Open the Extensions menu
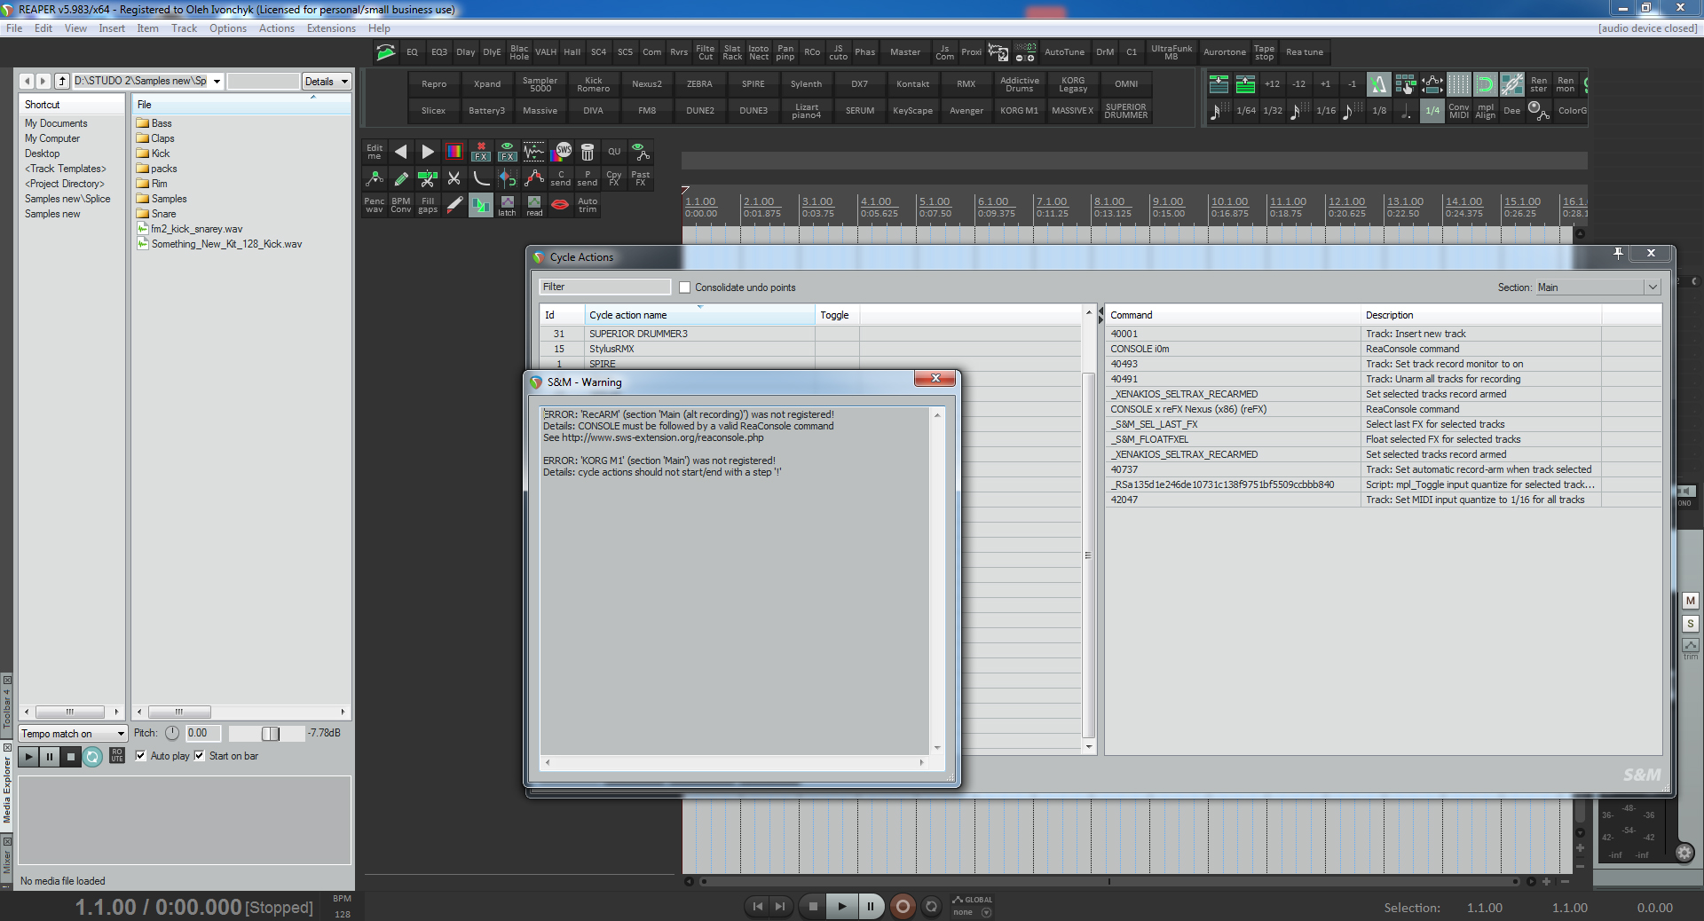 point(331,28)
